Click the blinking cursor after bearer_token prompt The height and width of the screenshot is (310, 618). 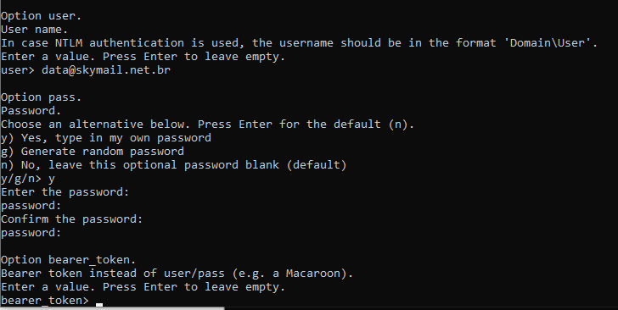click(99, 304)
